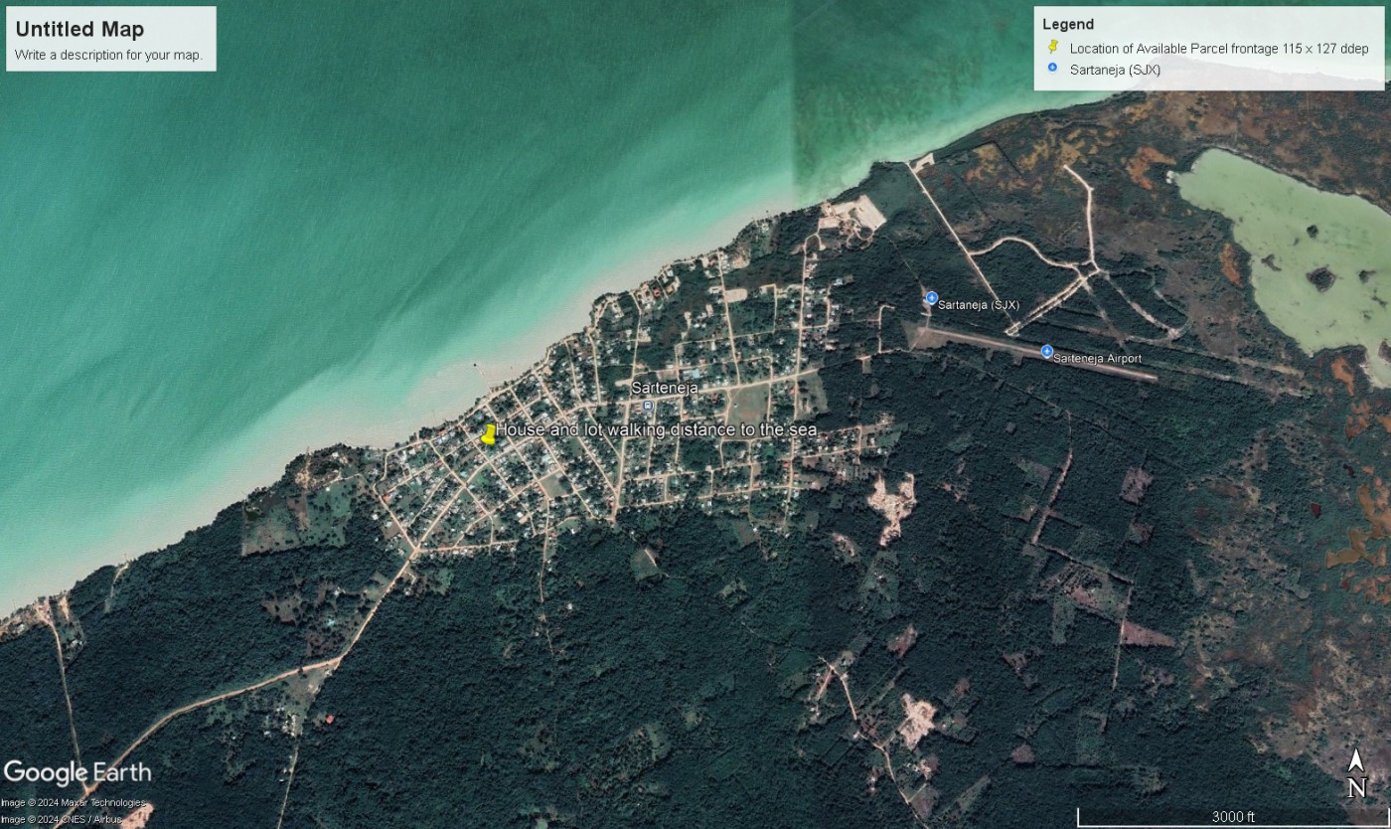
Task: Click the "Untitled Map" title
Action: [79, 30]
